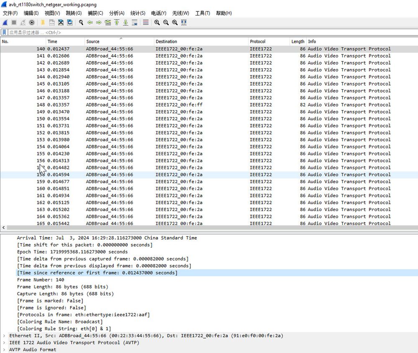
Task: Click the display filter bookmark icon
Action: [4, 32]
